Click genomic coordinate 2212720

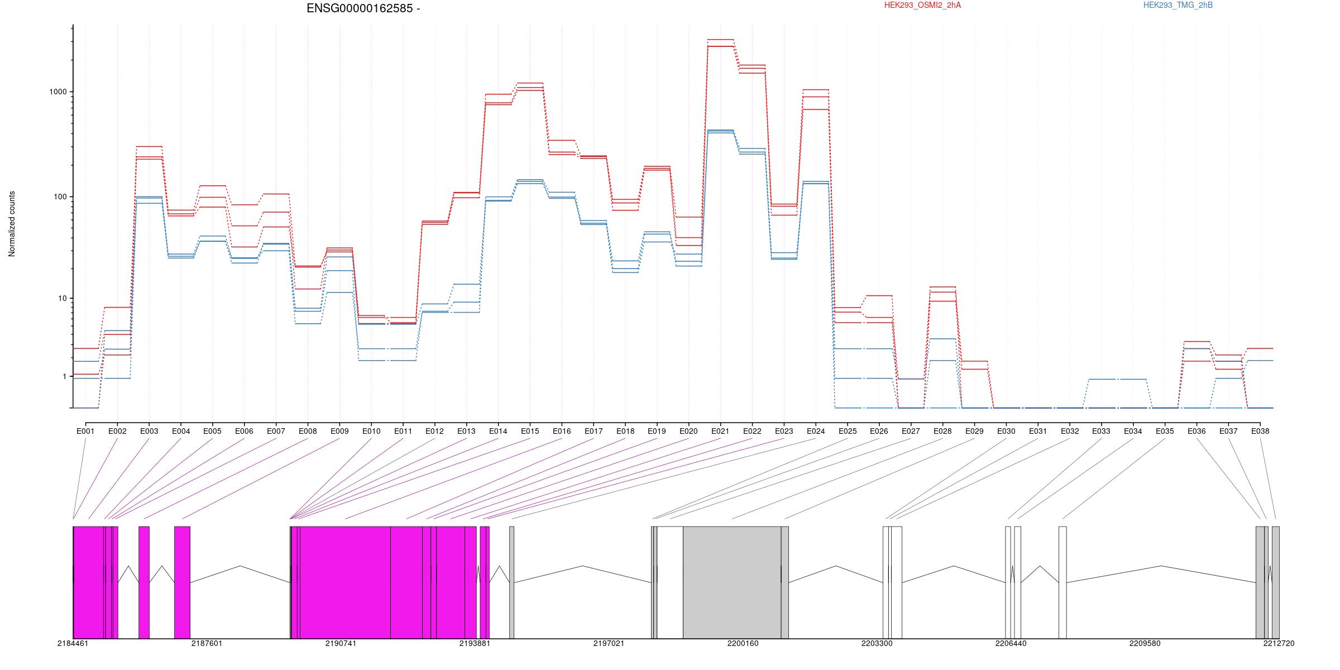point(1279,643)
